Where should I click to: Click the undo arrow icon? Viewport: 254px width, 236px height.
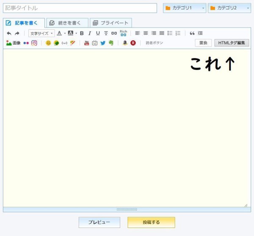[x=9, y=33]
